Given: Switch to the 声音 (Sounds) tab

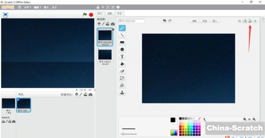Looking at the screenshot, I should click(x=119, y=14).
